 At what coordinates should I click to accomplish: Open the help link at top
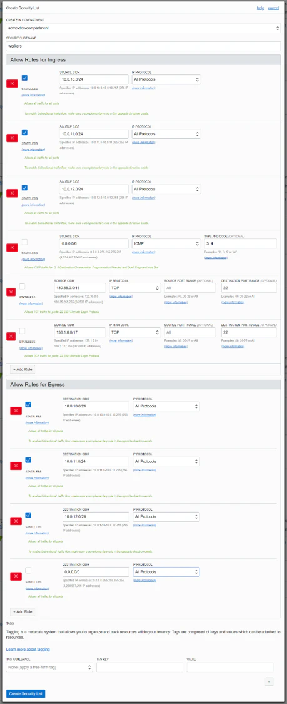pyautogui.click(x=260, y=8)
